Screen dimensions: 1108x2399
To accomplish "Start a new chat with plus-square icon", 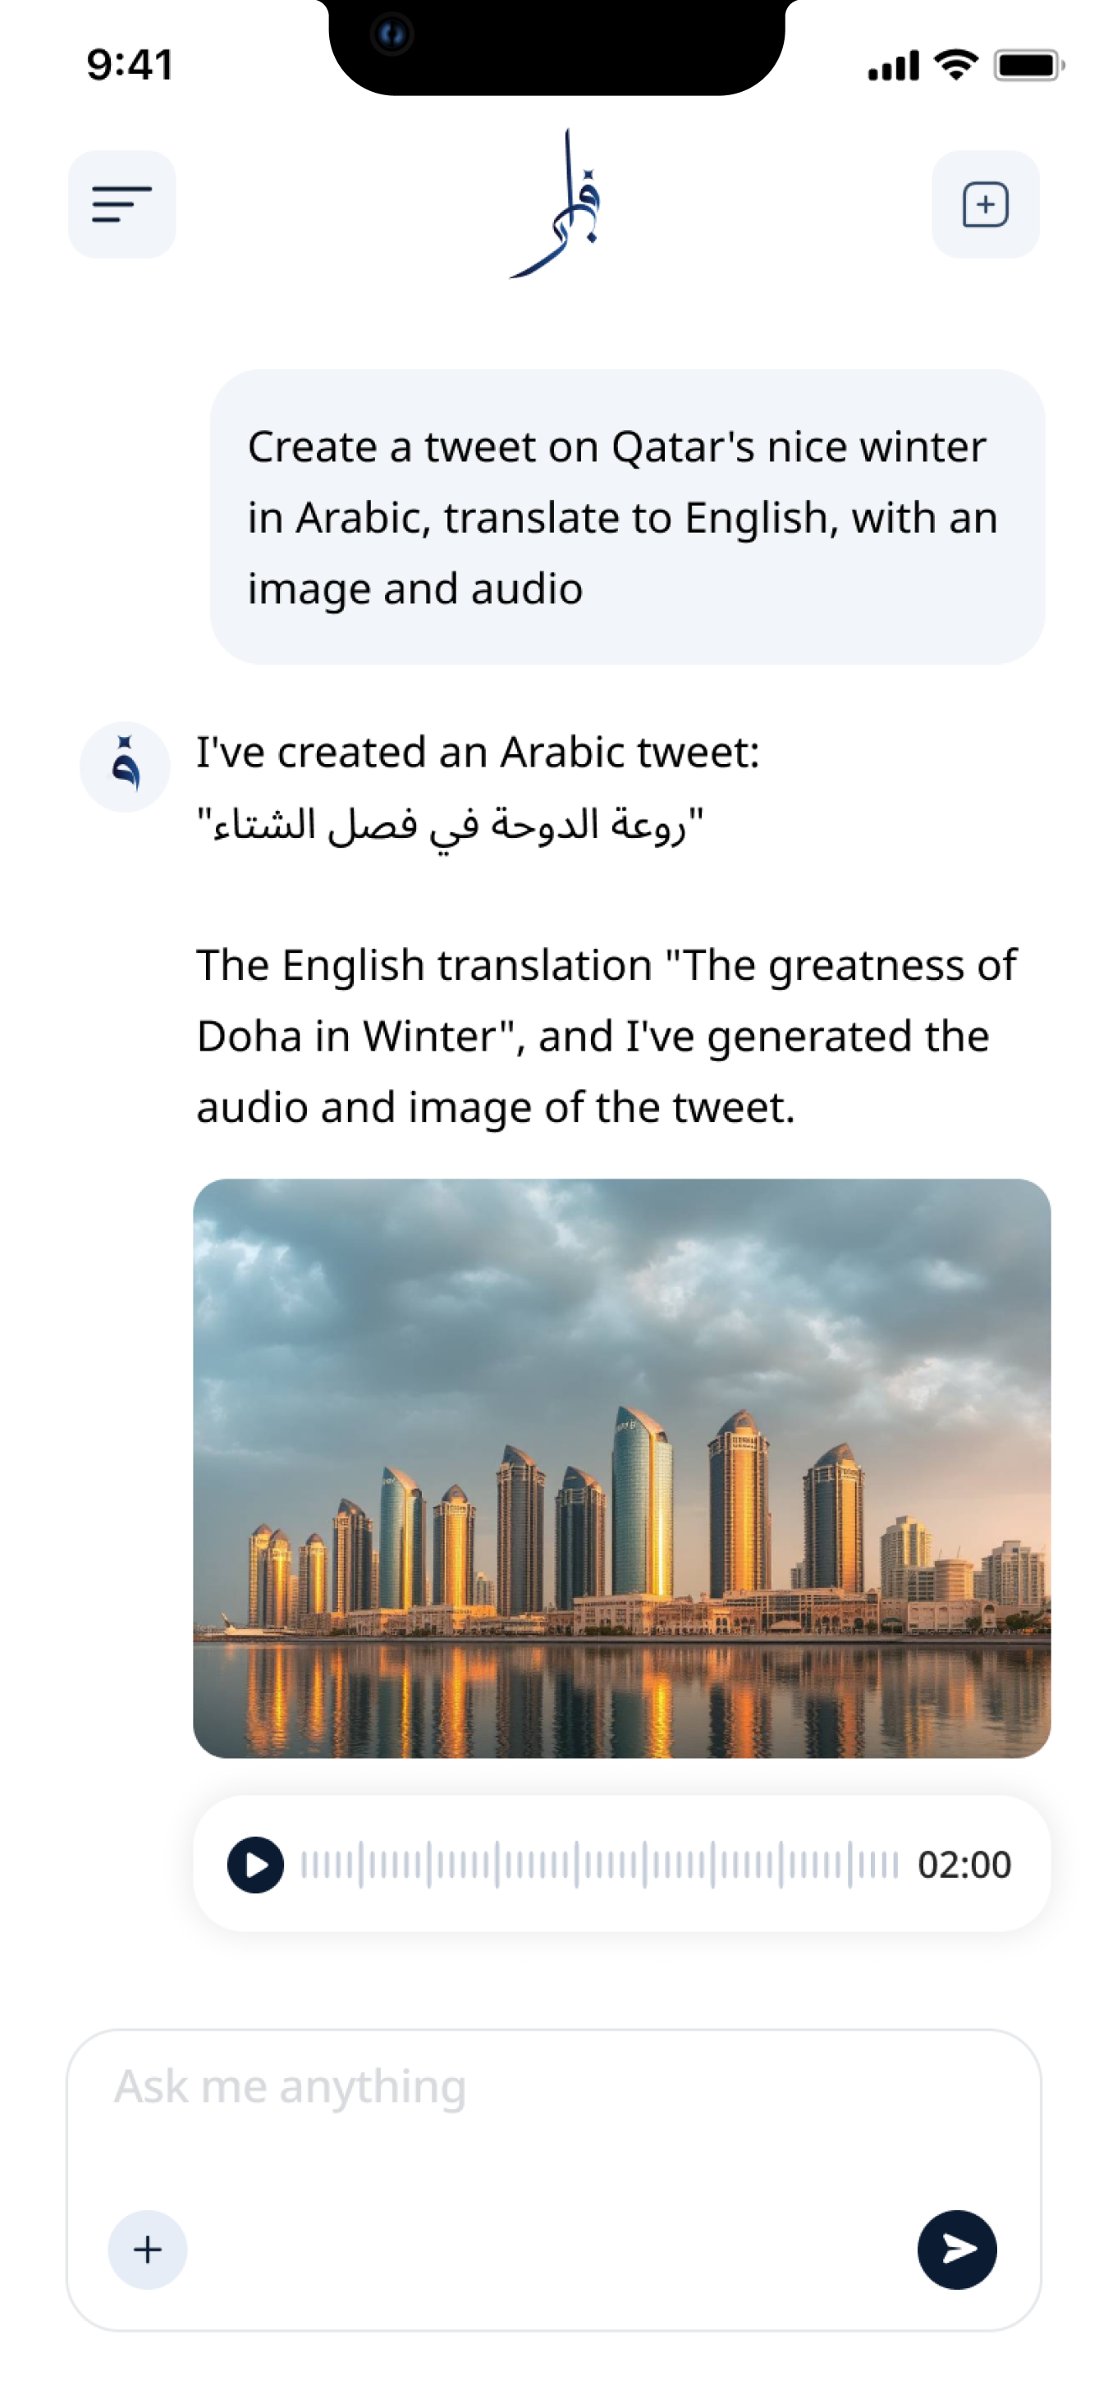I will pyautogui.click(x=985, y=204).
